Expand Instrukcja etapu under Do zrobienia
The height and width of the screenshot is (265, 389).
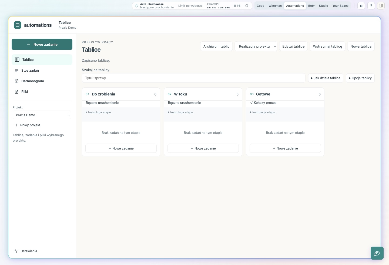tap(98, 112)
